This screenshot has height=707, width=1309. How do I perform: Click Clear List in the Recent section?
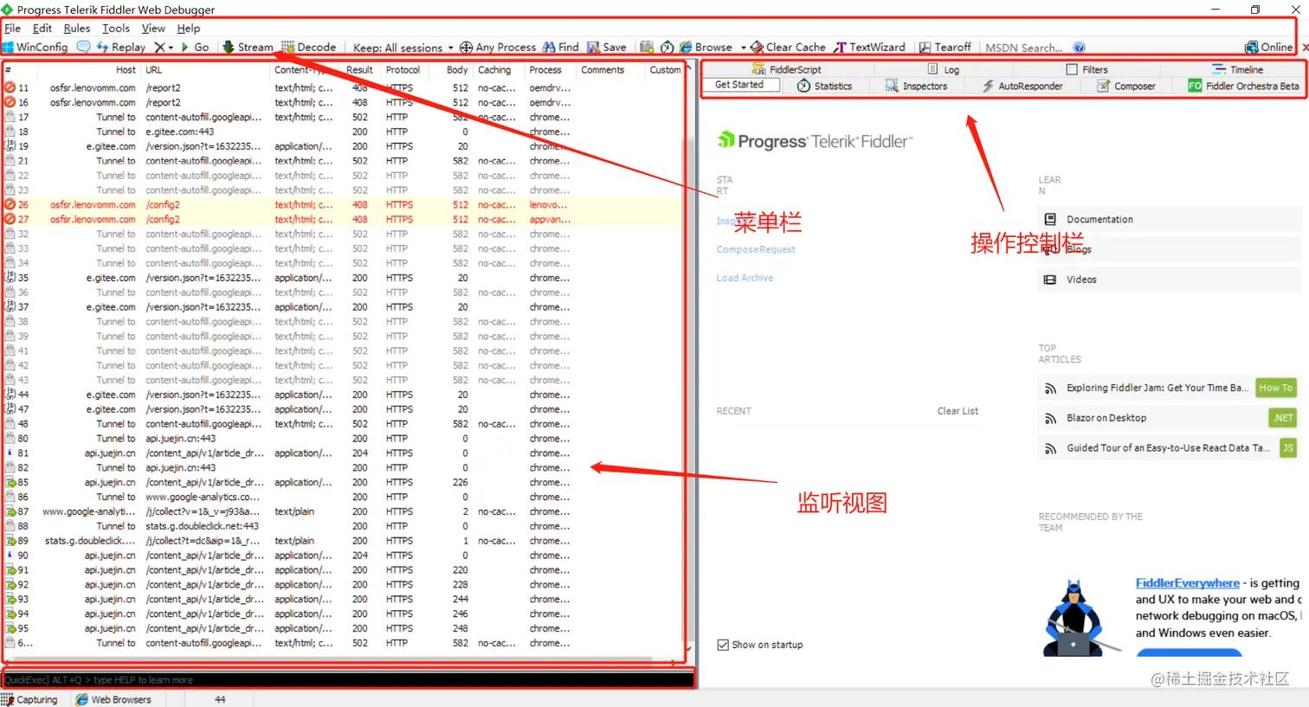tap(958, 411)
